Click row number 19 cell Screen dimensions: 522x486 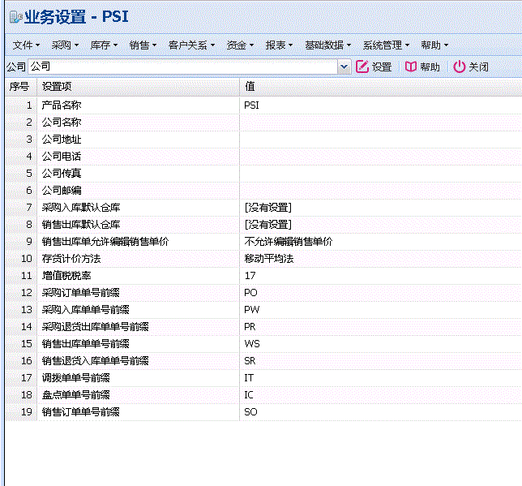[x=20, y=412]
